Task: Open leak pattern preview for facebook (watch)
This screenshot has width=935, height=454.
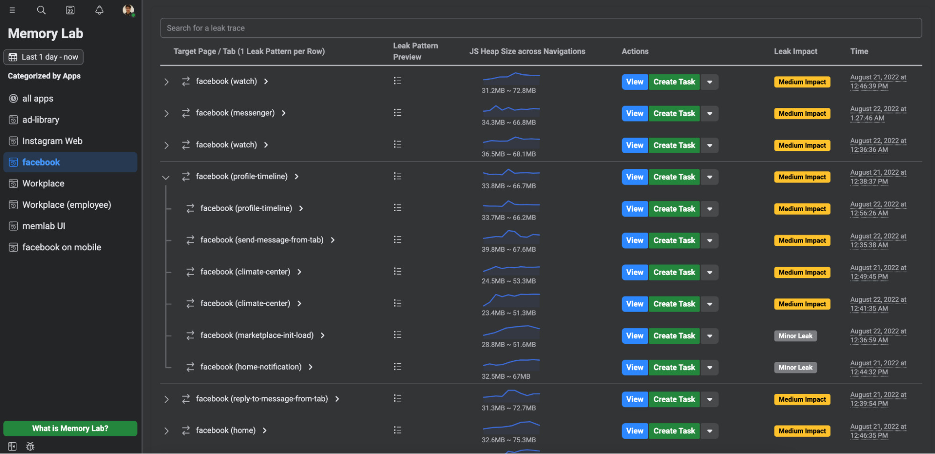Action: (x=397, y=81)
